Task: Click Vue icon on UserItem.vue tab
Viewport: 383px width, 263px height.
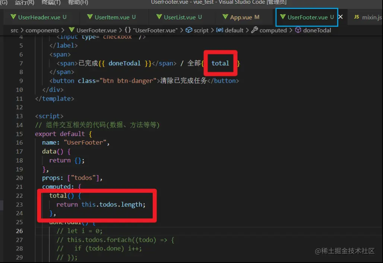Action: click(x=90, y=17)
